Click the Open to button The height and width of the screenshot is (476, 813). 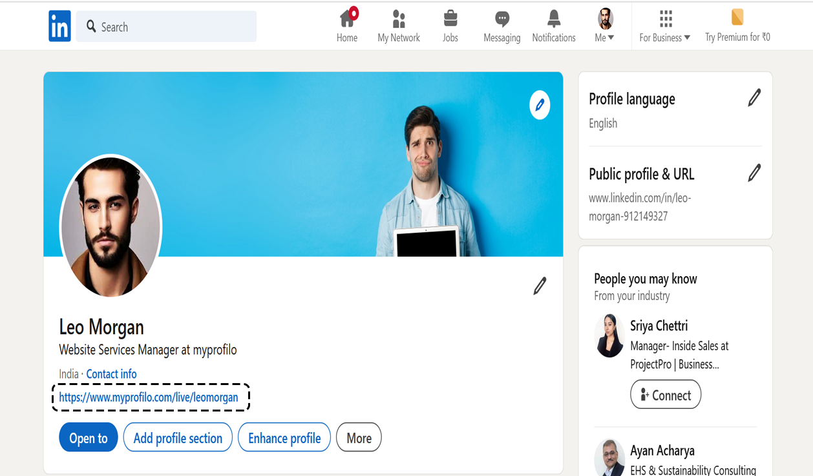tap(89, 438)
